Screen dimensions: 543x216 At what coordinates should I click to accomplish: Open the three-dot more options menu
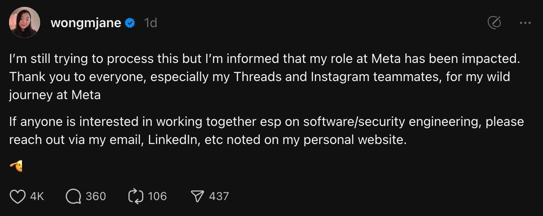(525, 23)
